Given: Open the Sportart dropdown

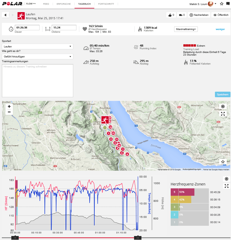Looking at the screenshot, I should 37,46.
